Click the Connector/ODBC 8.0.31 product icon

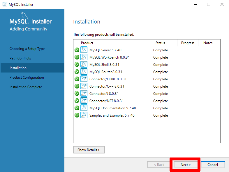pos(84,79)
